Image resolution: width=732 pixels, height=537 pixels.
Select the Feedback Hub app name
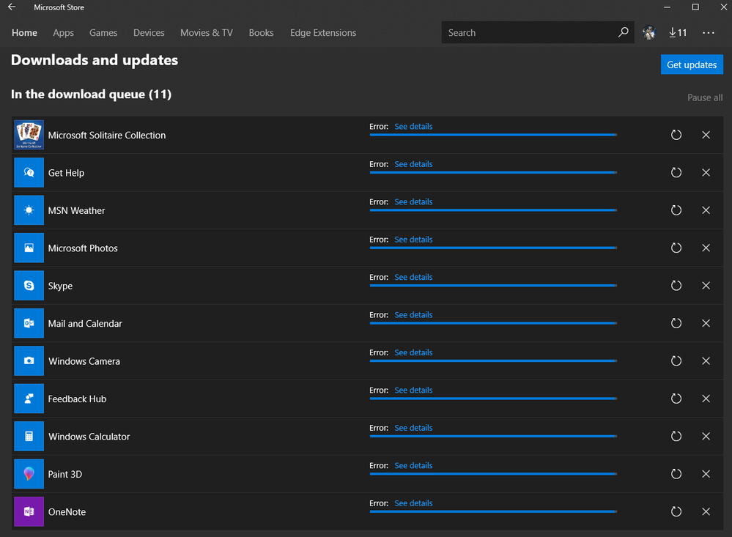tap(77, 399)
